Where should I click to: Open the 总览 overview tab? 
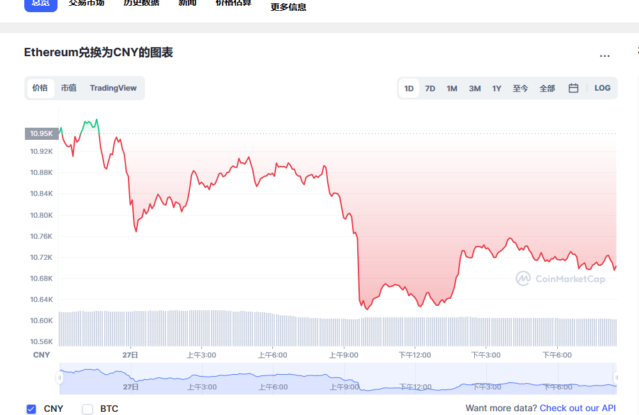point(41,3)
